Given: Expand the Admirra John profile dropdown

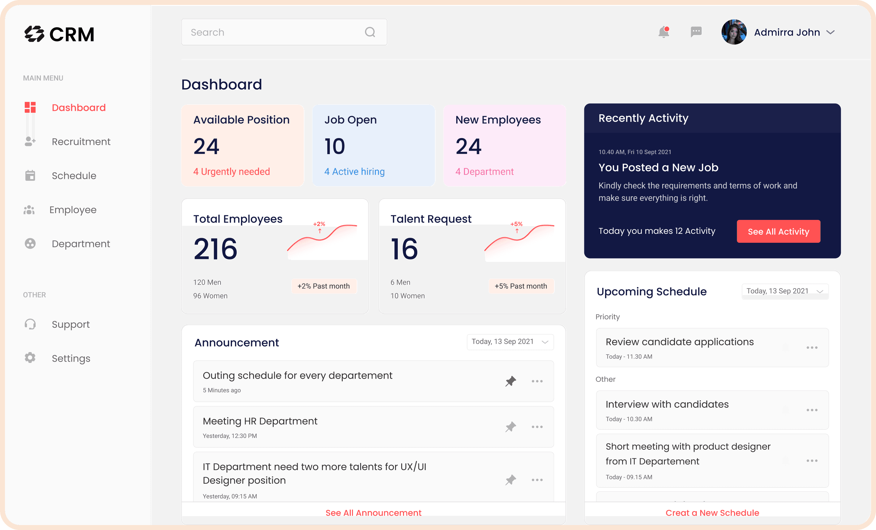Looking at the screenshot, I should [831, 32].
